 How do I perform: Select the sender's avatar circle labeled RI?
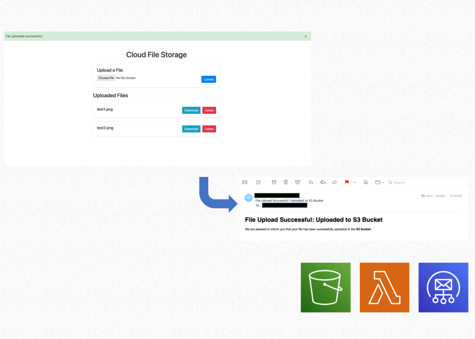(x=248, y=198)
